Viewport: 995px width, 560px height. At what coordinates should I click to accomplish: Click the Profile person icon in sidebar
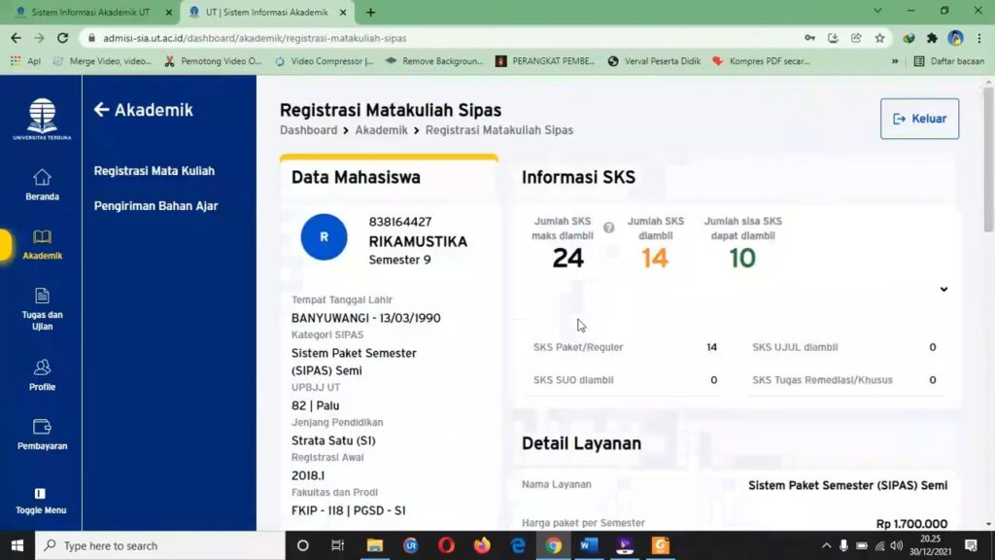point(42,369)
